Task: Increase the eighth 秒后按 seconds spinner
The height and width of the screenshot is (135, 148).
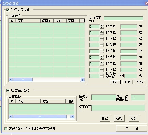Action: [x=102, y=69]
